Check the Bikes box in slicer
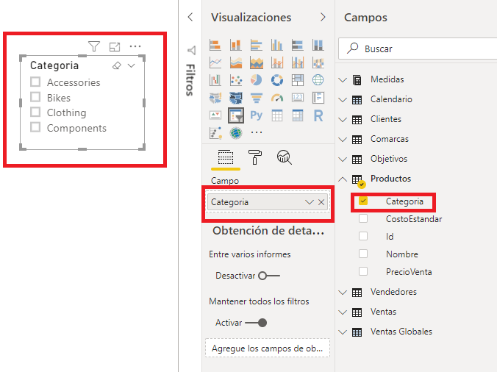497x372 pixels. (35, 96)
